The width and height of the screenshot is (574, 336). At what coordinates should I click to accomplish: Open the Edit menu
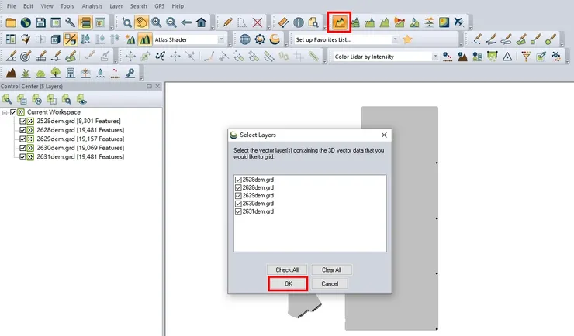tap(28, 6)
